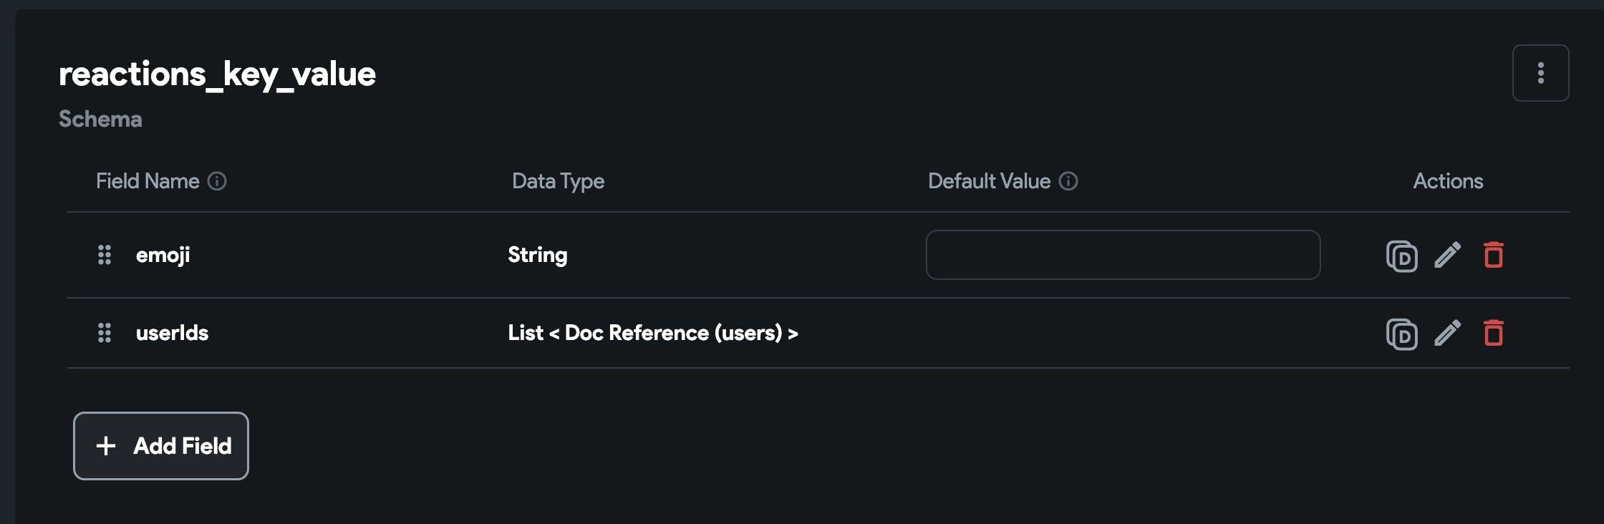
Task: Duplicate the userIds field
Action: (x=1401, y=334)
